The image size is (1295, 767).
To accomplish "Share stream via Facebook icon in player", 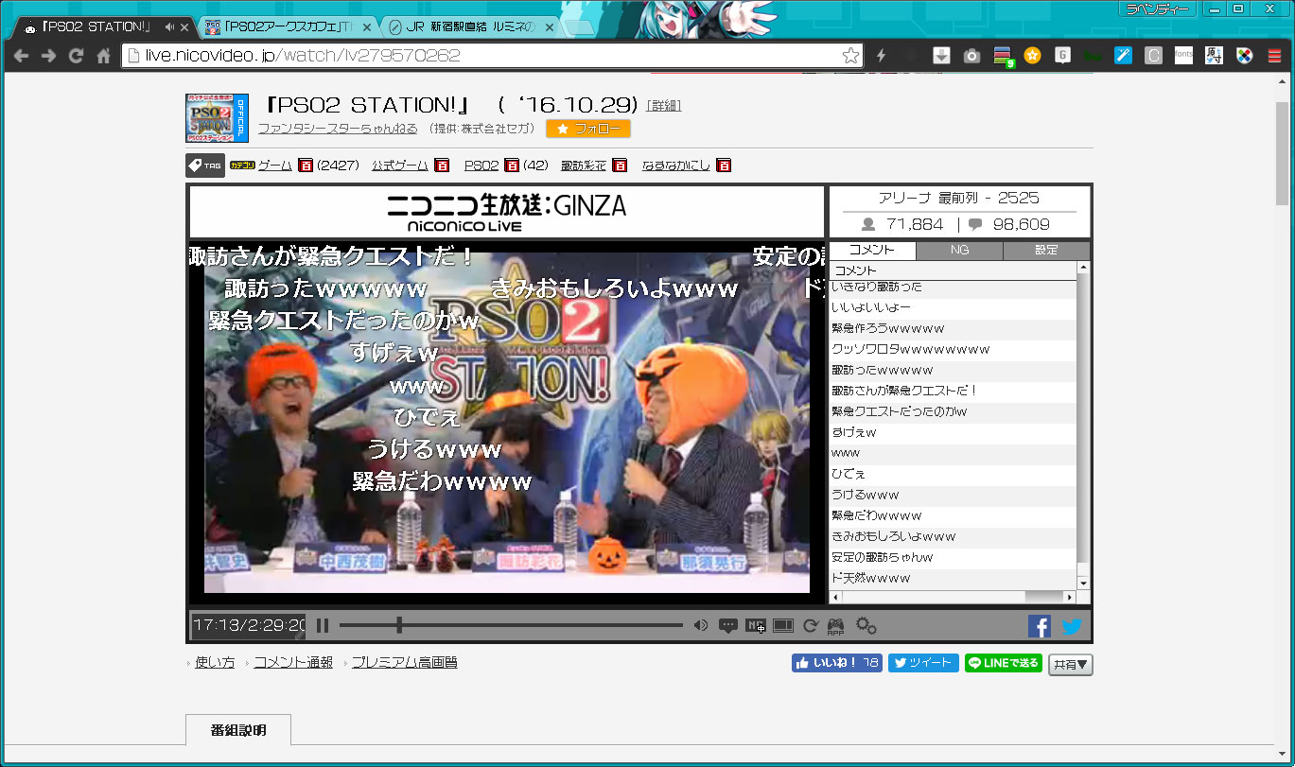I will tap(1040, 626).
